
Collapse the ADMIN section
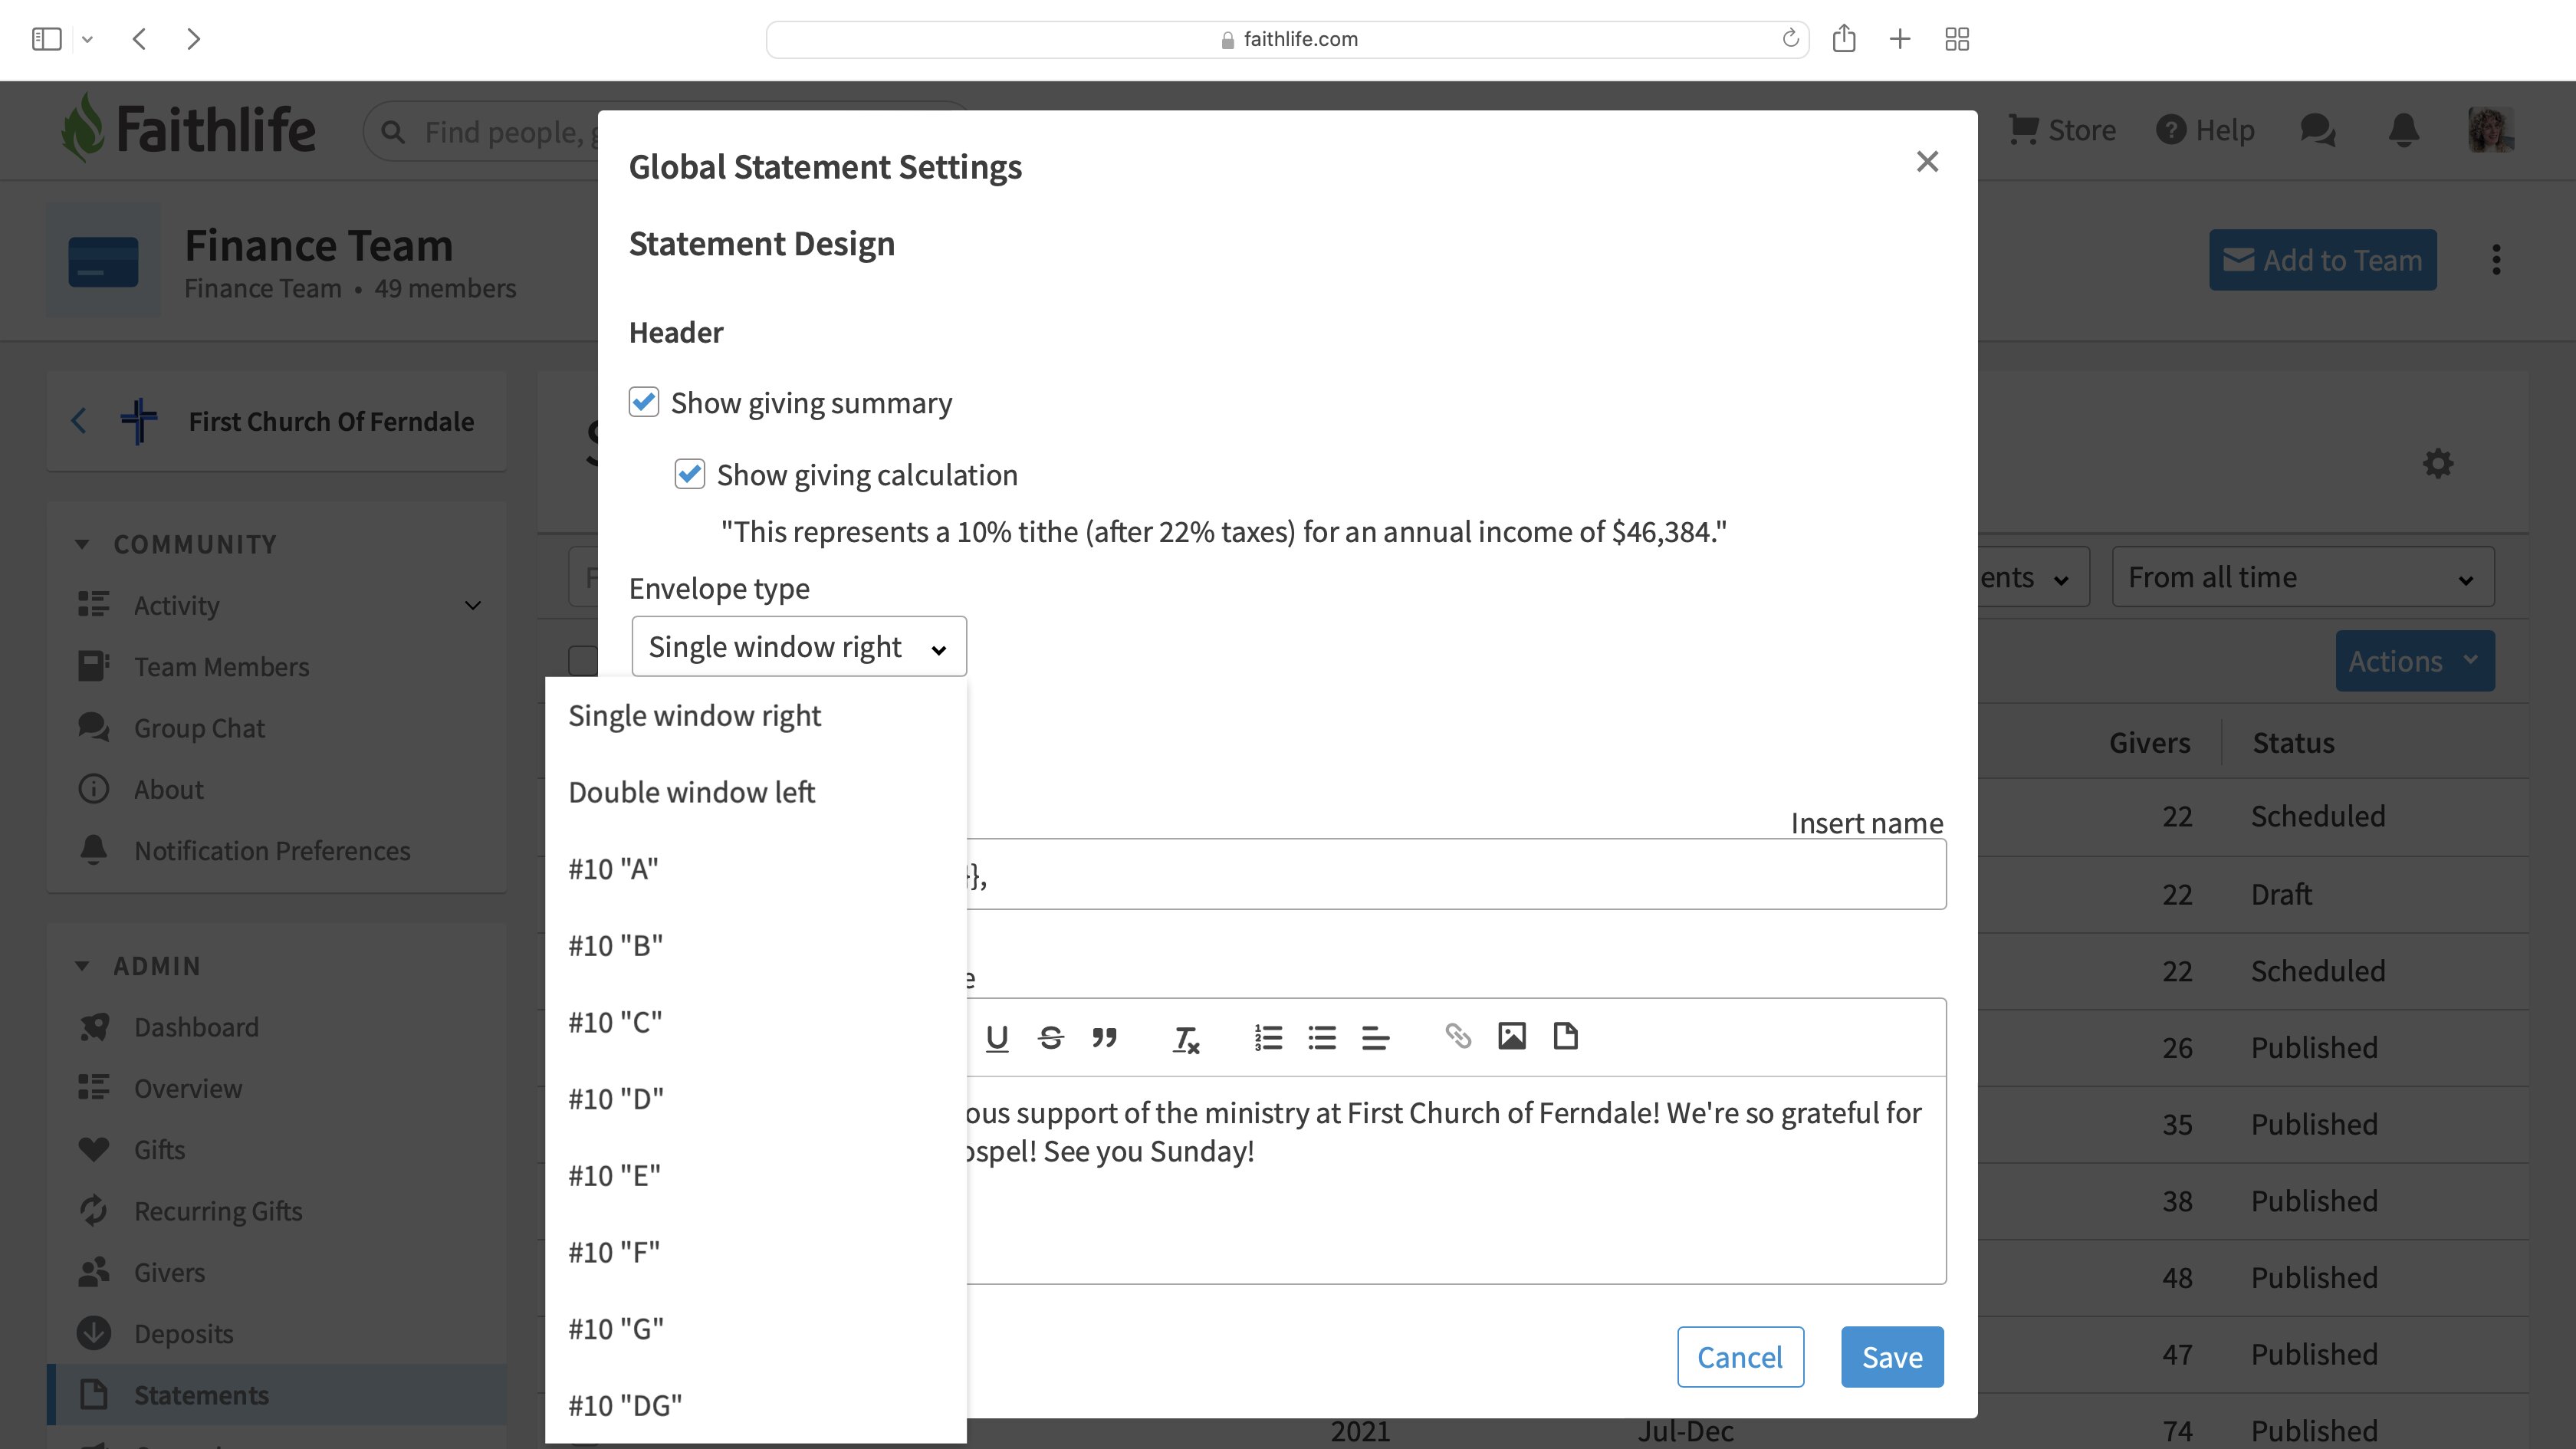point(82,966)
